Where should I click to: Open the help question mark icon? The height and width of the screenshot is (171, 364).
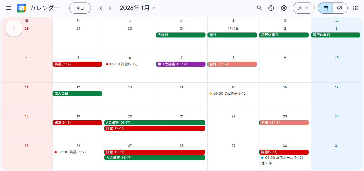click(x=271, y=8)
